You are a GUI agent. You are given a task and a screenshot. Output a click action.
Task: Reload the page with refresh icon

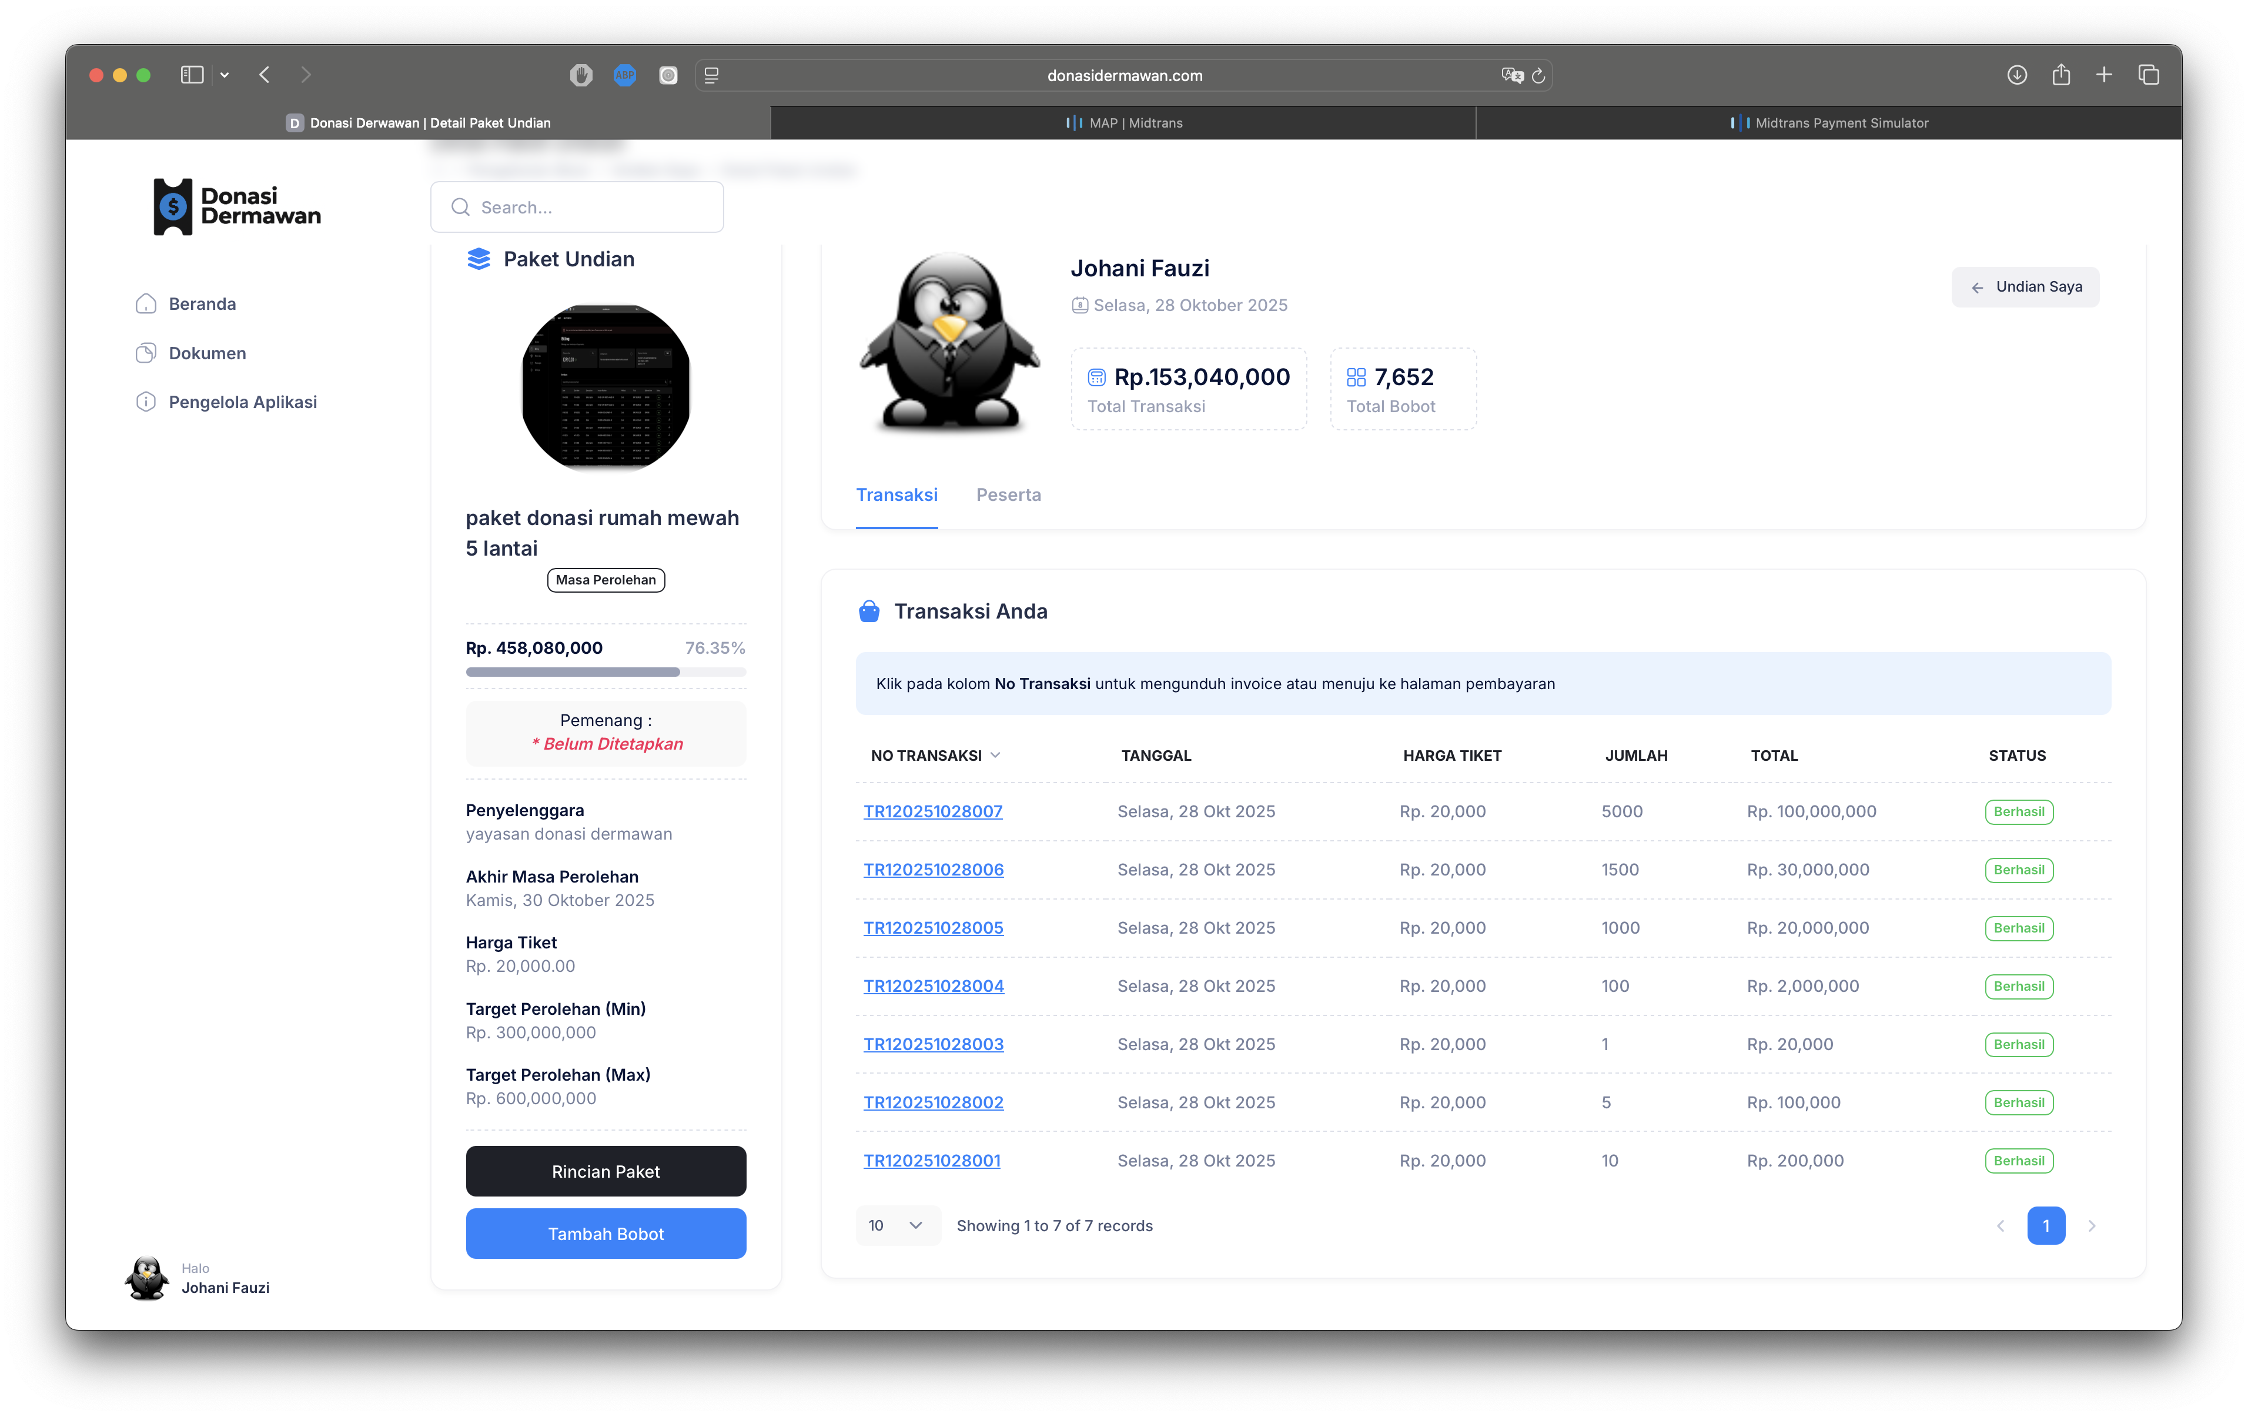[x=1538, y=76]
